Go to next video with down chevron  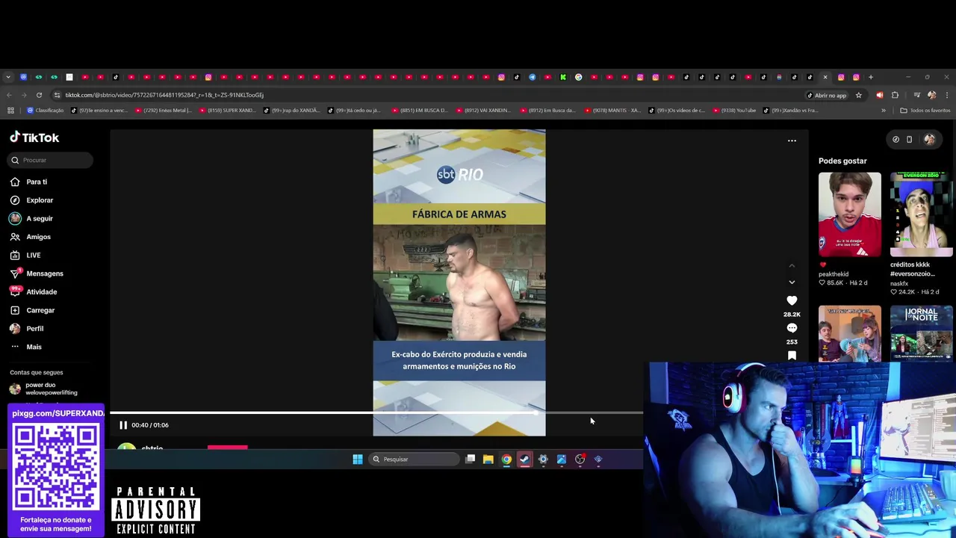pos(792,282)
